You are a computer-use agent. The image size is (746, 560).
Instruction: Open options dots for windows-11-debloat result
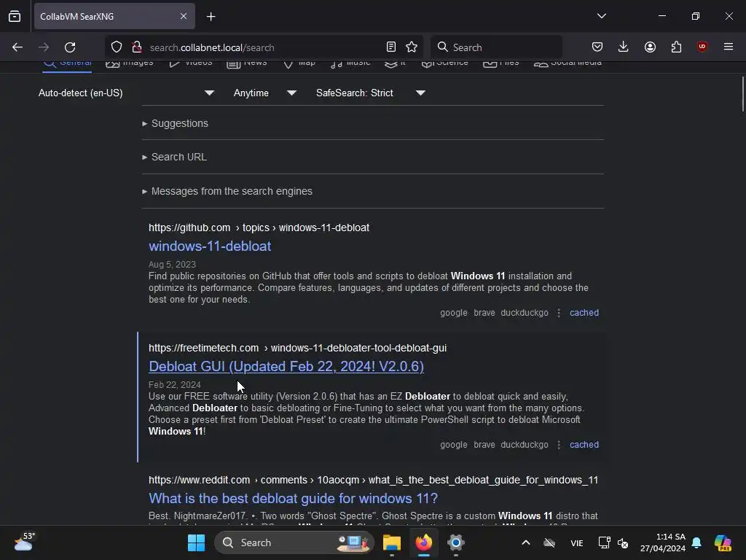click(x=559, y=313)
